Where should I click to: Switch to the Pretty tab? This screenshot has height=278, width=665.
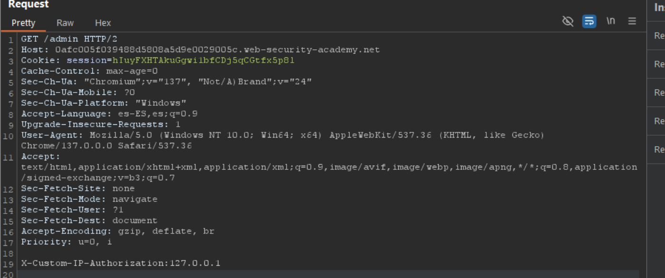(x=23, y=23)
